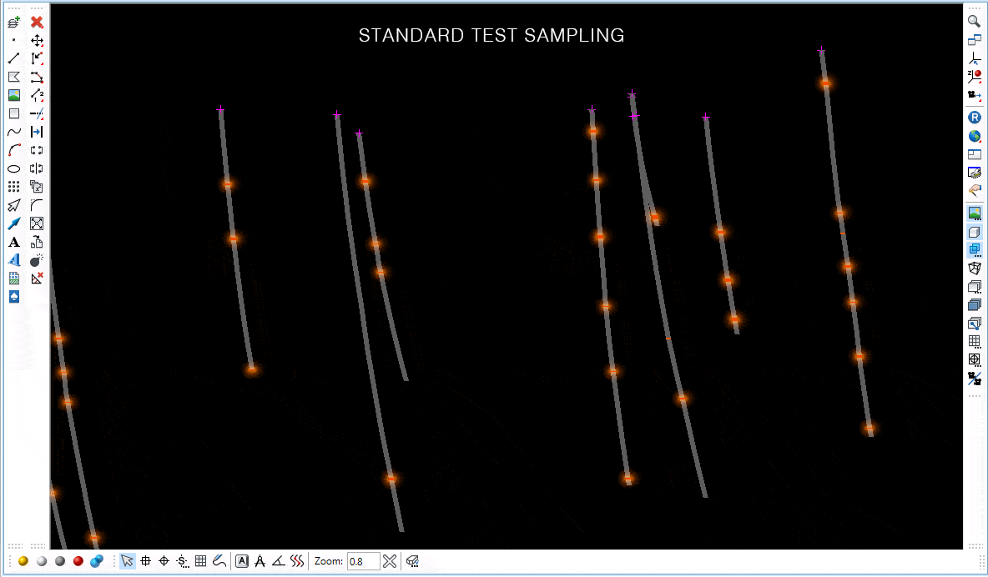
Task: Select the freehand curve tool
Action: (x=14, y=132)
